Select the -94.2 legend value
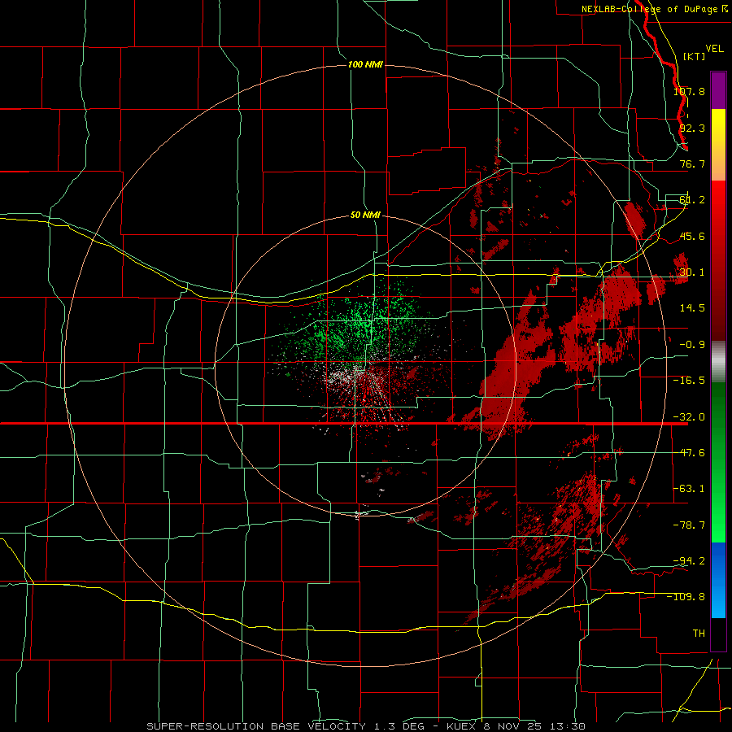732x732 pixels. tap(689, 560)
